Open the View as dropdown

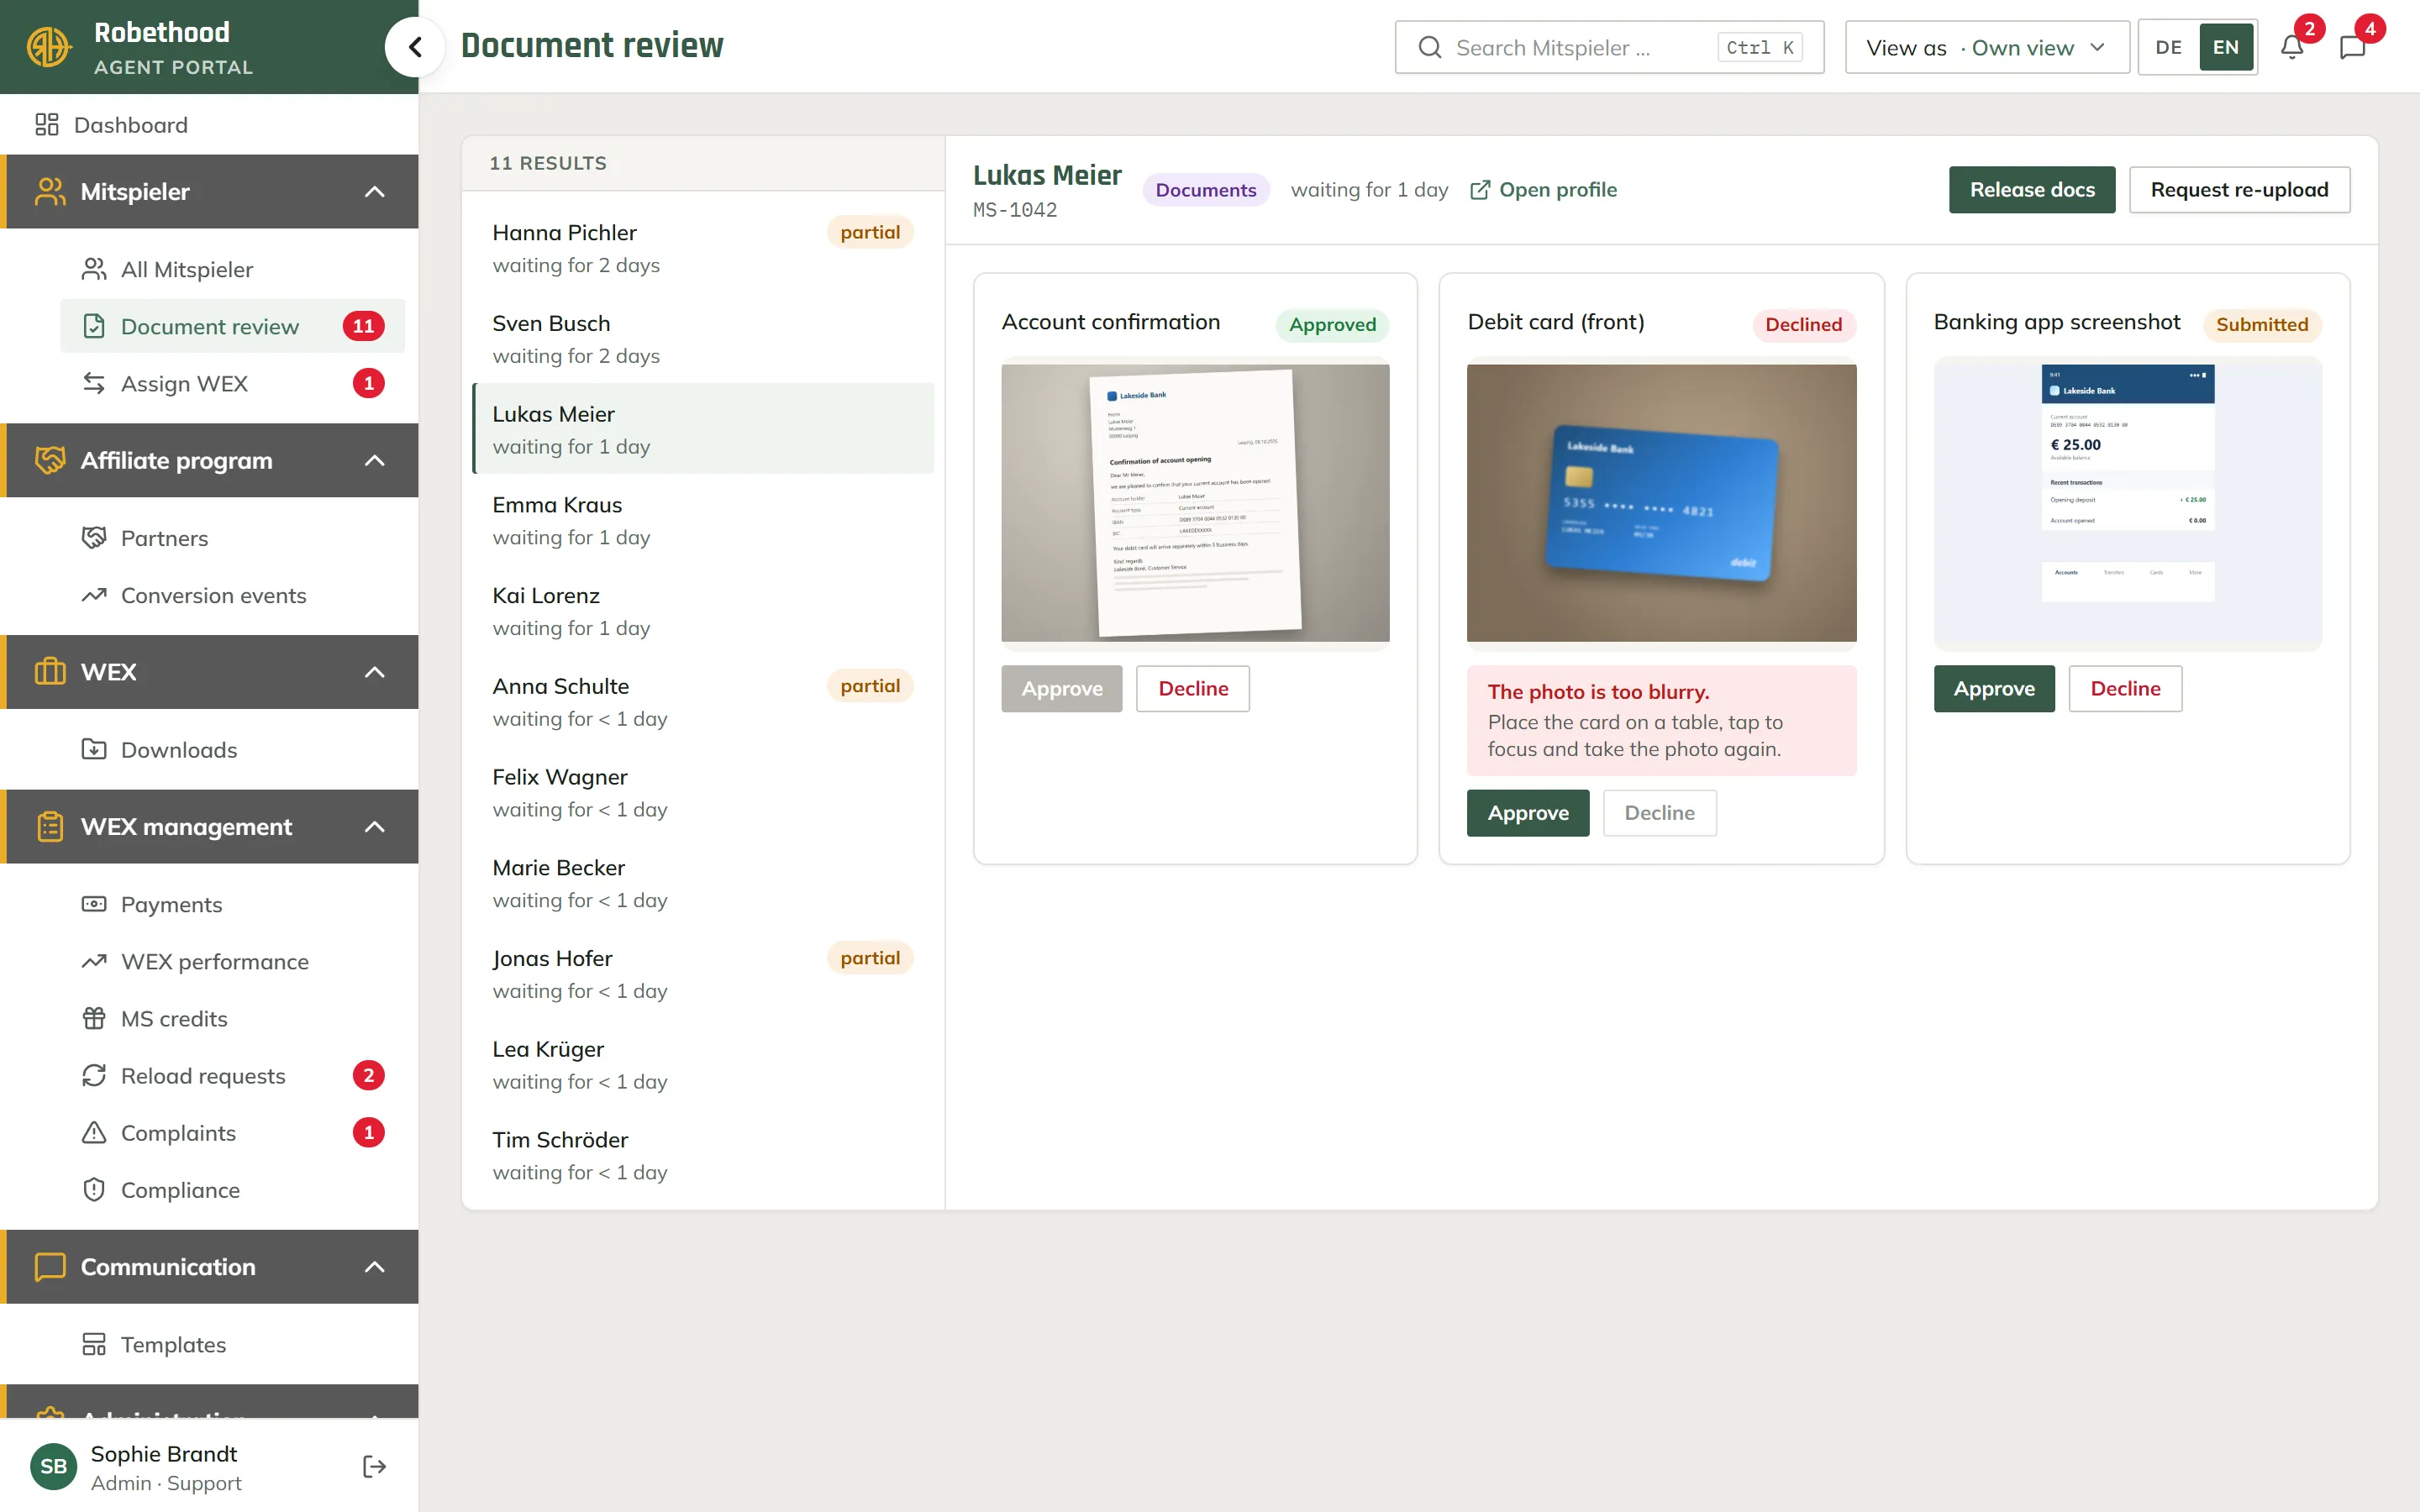pos(1986,47)
